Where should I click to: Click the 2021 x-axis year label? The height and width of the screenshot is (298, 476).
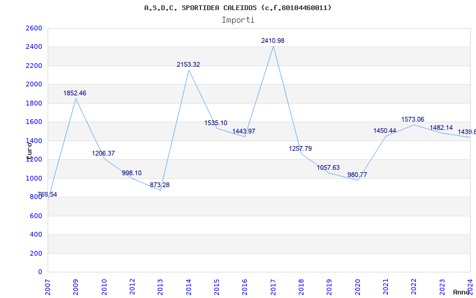tap(386, 287)
